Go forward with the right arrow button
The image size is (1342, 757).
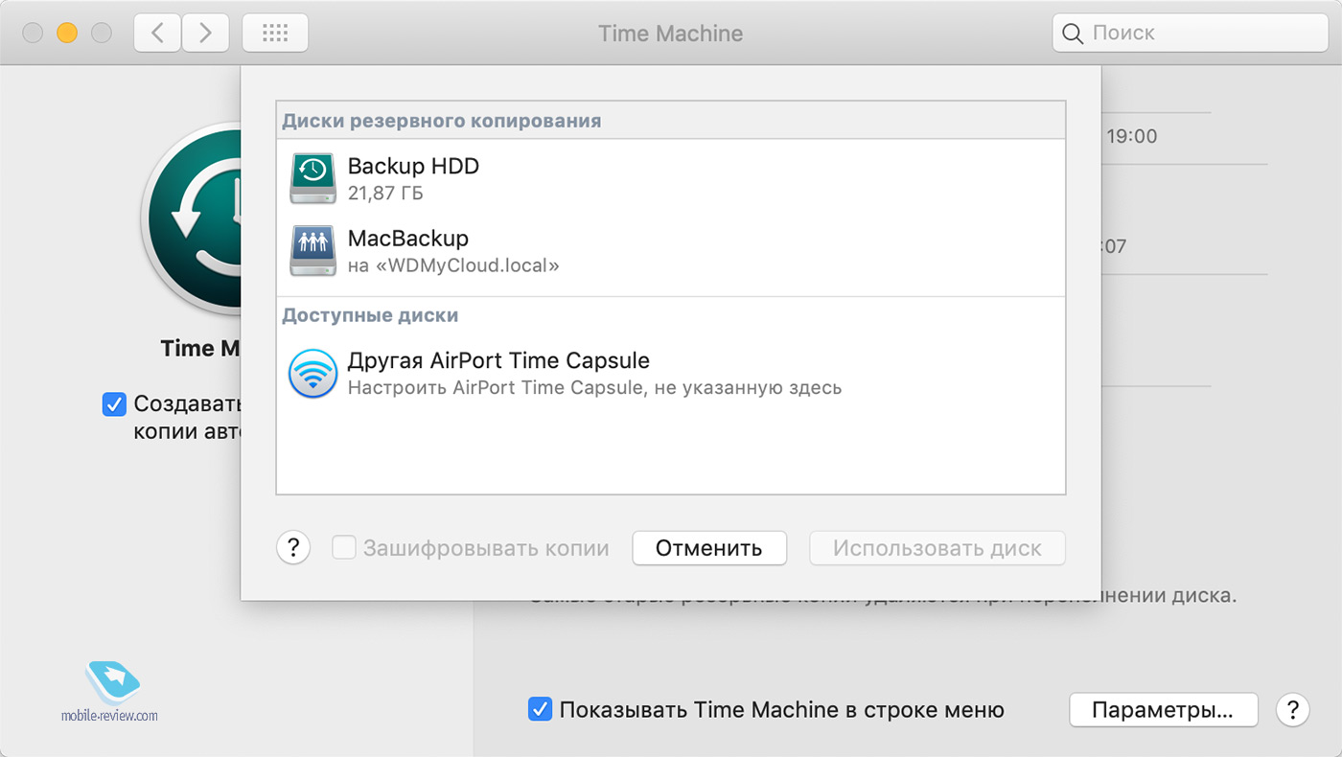(x=205, y=33)
